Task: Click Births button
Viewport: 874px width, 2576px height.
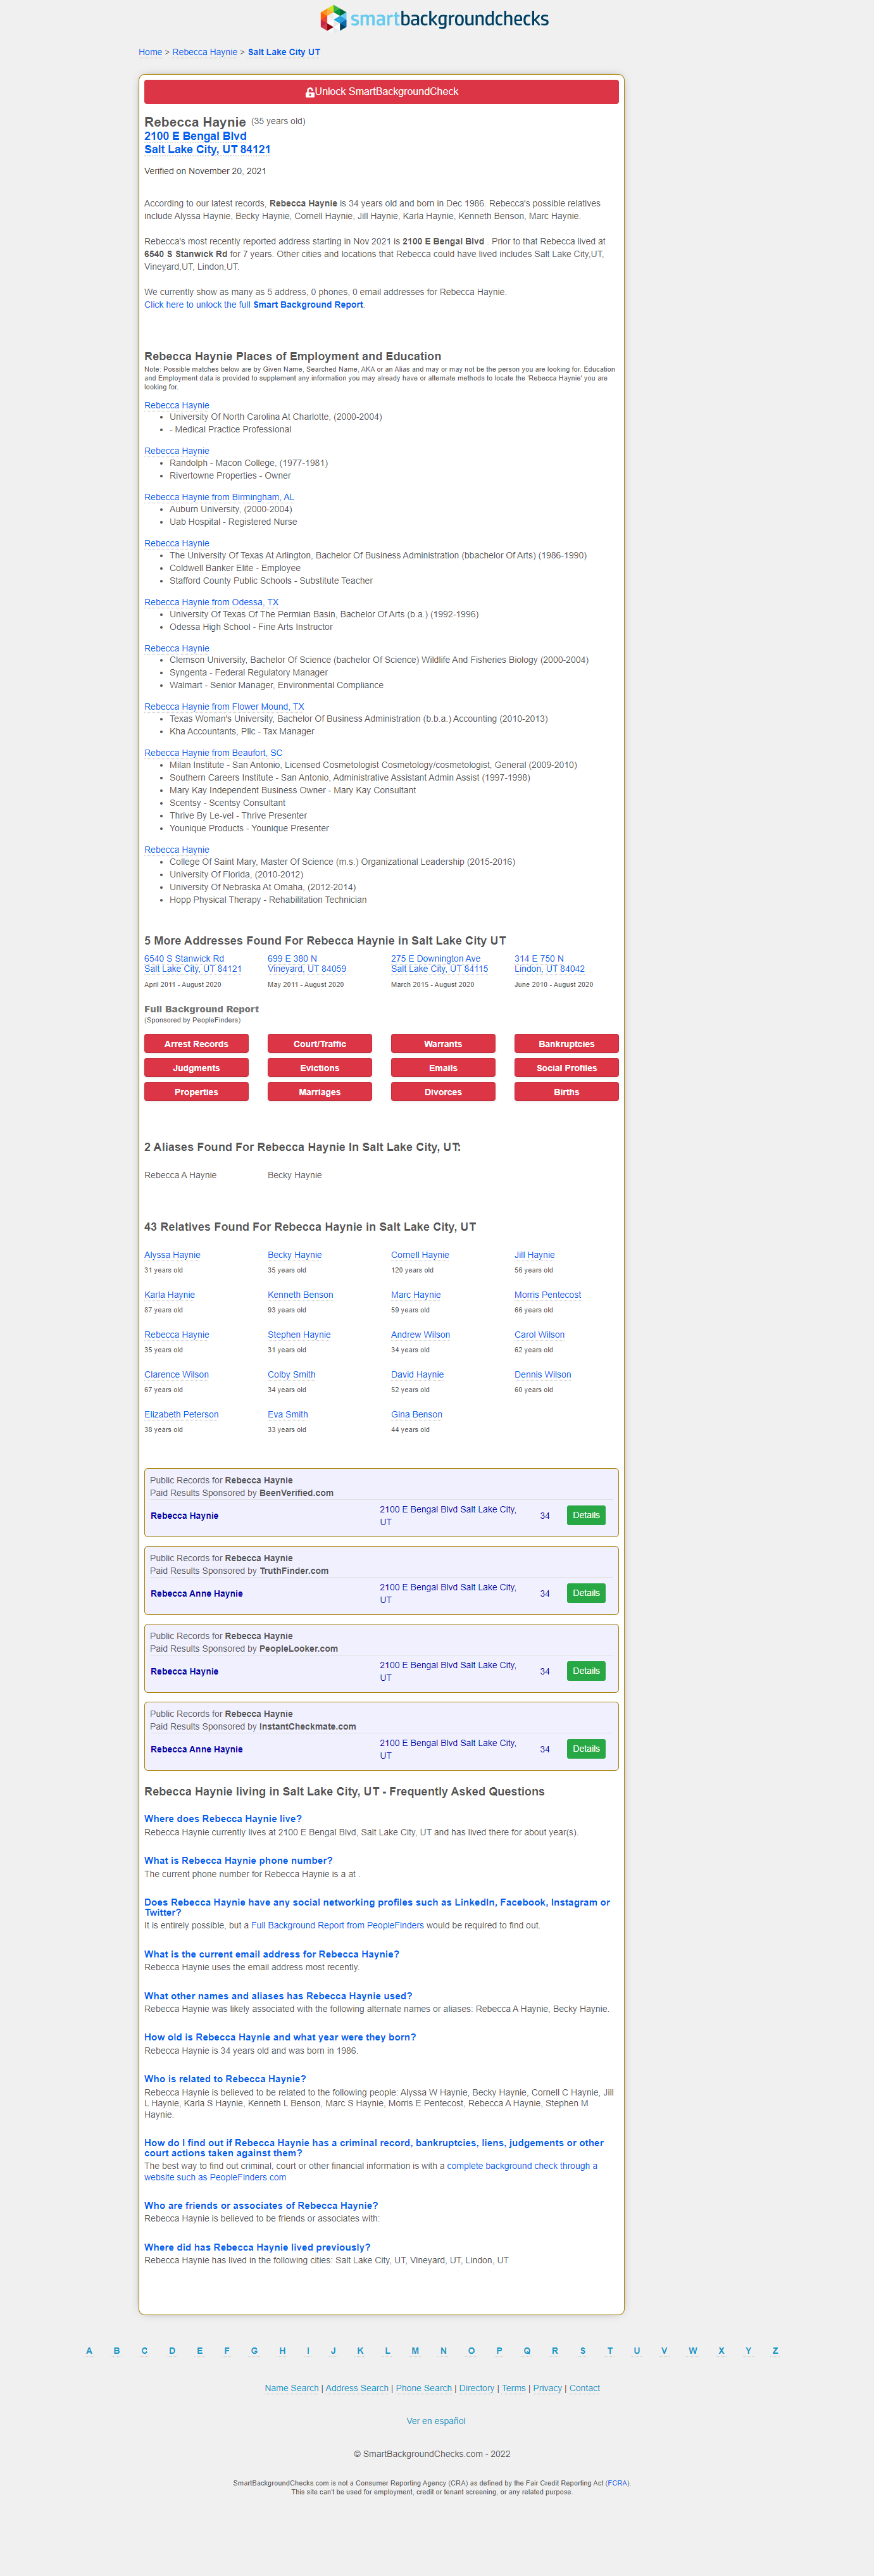Action: (x=567, y=1092)
